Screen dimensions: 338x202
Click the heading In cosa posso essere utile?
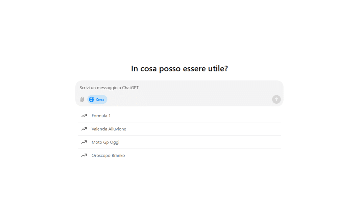point(179,69)
